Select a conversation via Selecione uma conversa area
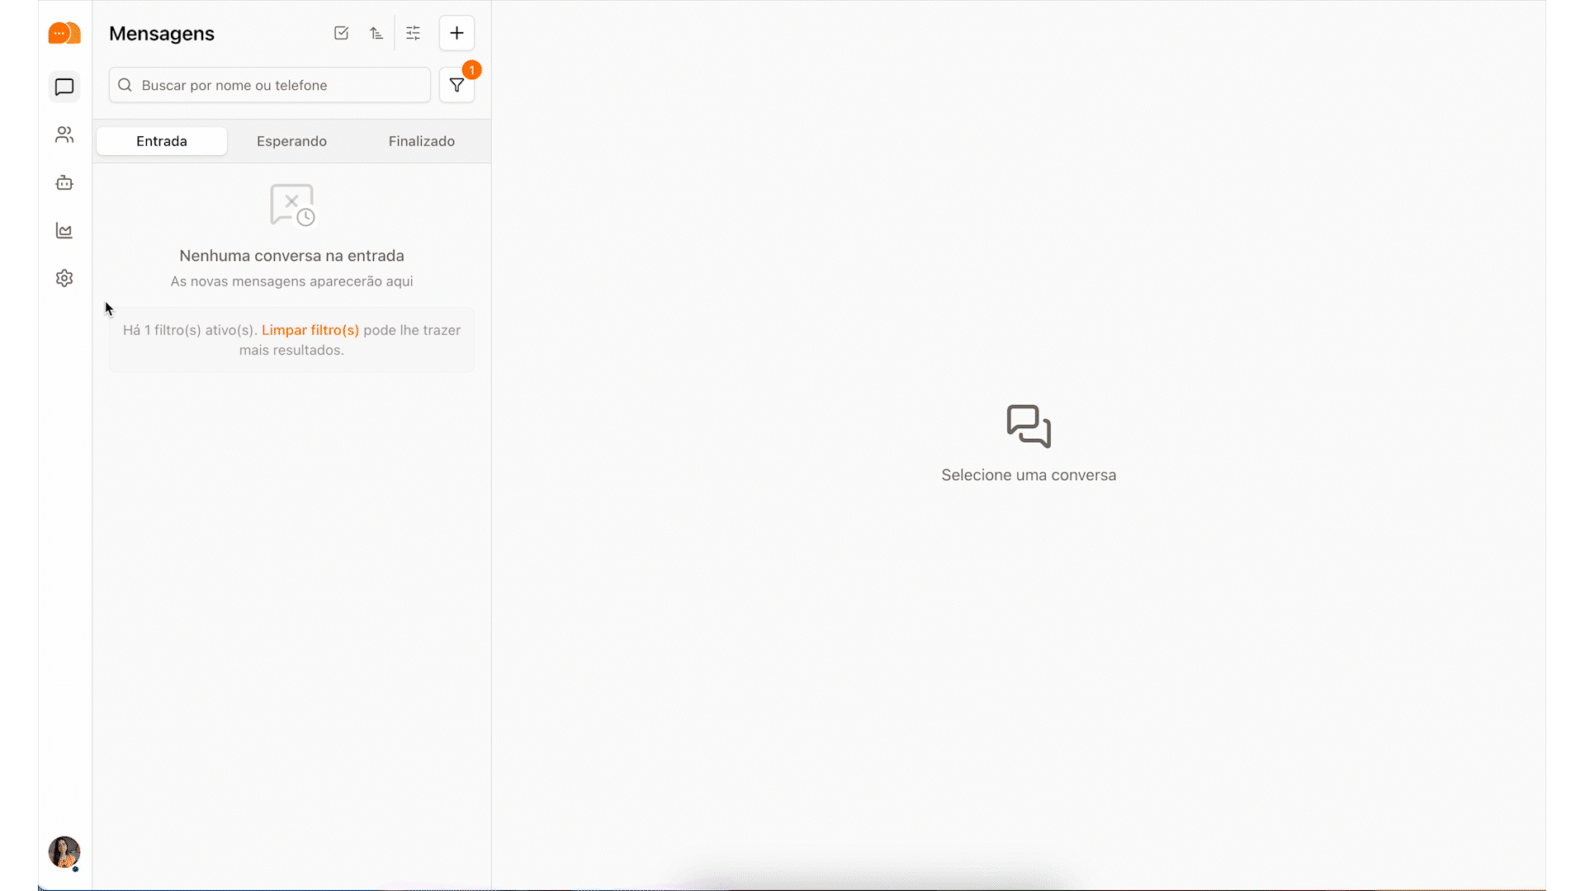The width and height of the screenshot is (1585, 891). point(1029,445)
